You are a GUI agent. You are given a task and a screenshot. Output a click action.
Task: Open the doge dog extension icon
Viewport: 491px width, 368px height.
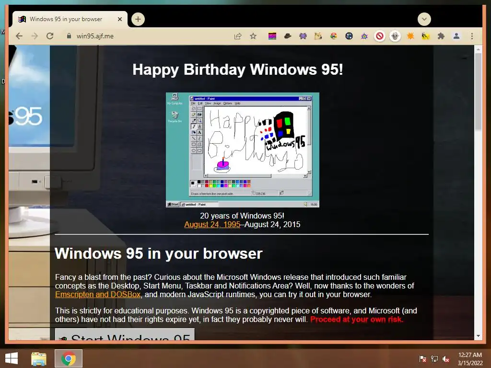pyautogui.click(x=318, y=36)
